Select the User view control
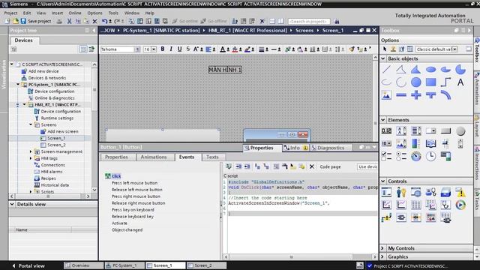Viewport: 480px width, 270px height. click(401, 192)
